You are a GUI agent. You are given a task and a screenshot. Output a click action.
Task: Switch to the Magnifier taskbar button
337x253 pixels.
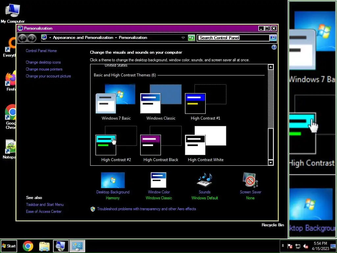pos(61,246)
